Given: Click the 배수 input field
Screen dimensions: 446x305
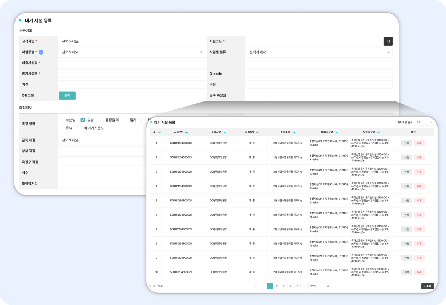Looking at the screenshot, I should (103, 173).
